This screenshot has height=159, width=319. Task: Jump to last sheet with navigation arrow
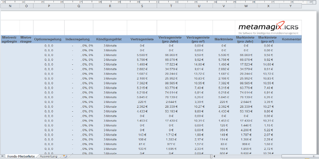(2, 156)
